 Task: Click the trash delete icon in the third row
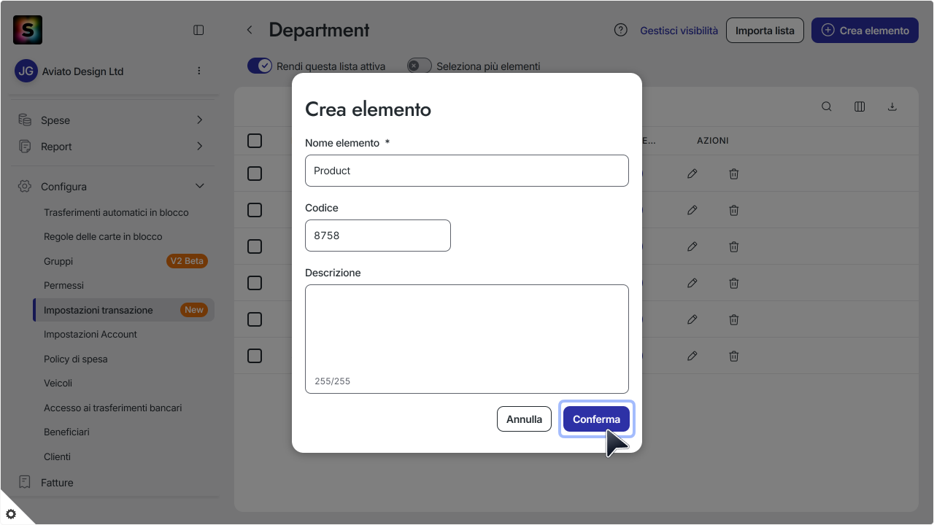(734, 246)
